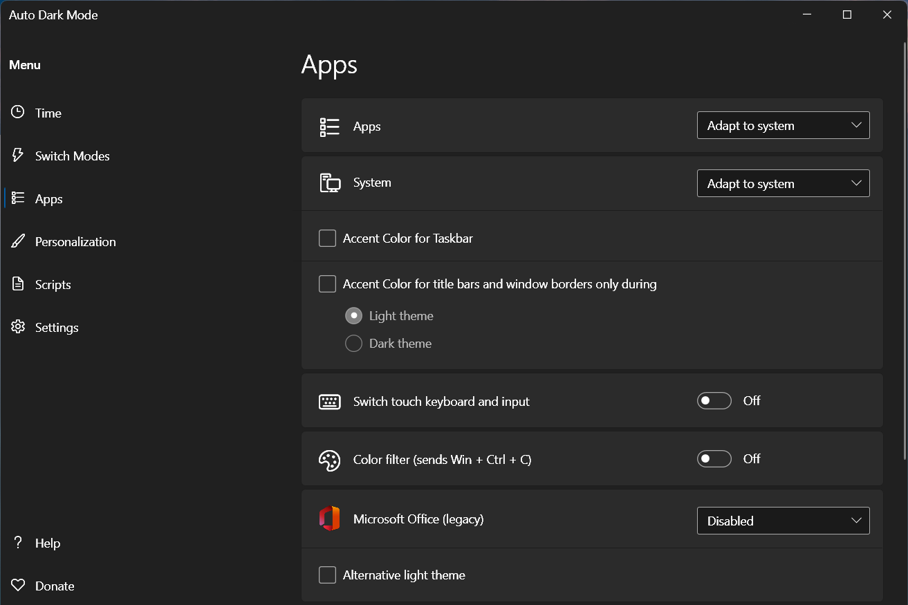Enable Accent Color for Taskbar checkbox
Viewport: 908px width, 605px height.
click(327, 238)
